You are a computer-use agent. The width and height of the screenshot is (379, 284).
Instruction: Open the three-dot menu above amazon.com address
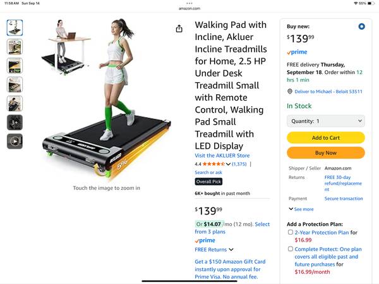pos(189,3)
